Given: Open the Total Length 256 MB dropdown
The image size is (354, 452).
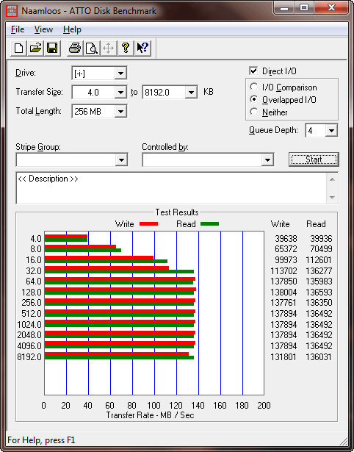Looking at the screenshot, I should 120,111.
